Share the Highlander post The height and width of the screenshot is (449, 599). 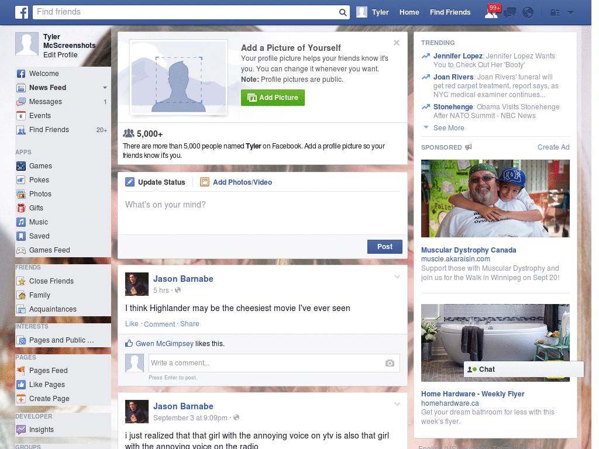pyautogui.click(x=190, y=324)
